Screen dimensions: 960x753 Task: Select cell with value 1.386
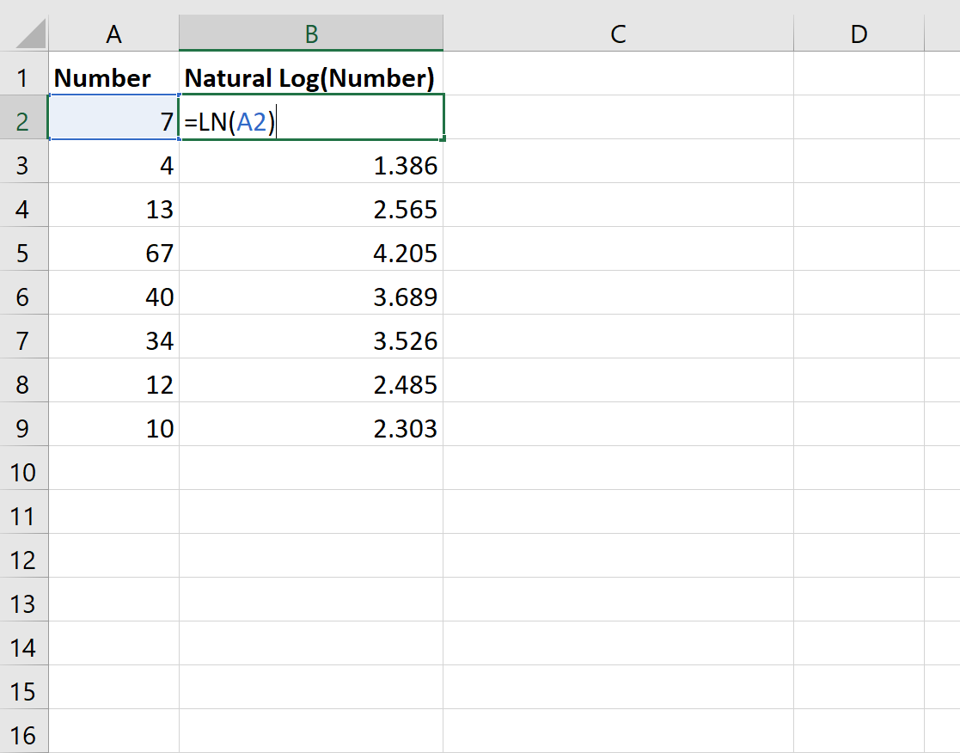tap(311, 165)
